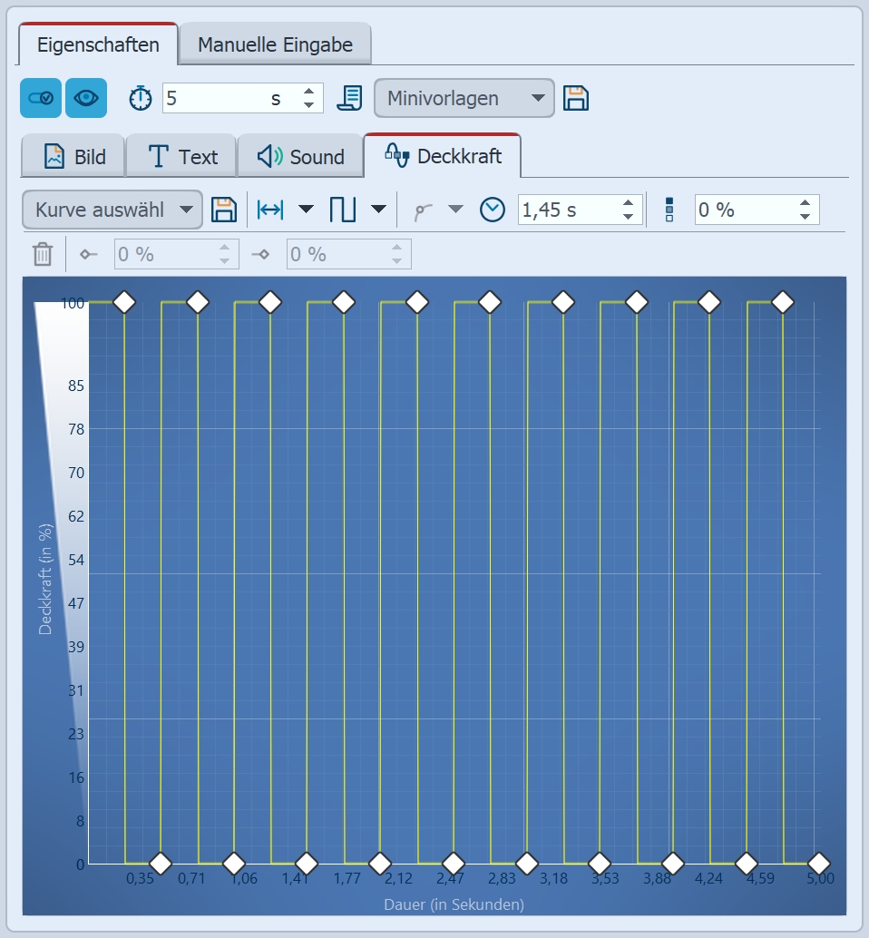The width and height of the screenshot is (869, 938).
Task: Save mini template with the disk icon
Action: pyautogui.click(x=576, y=98)
